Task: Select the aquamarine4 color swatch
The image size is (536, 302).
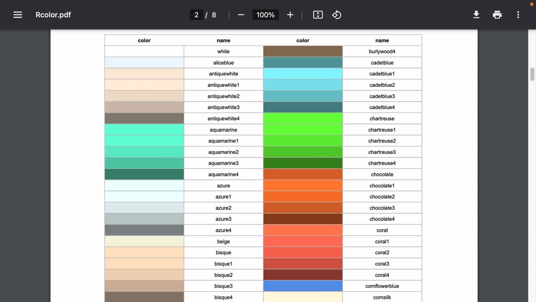Action: point(144,174)
